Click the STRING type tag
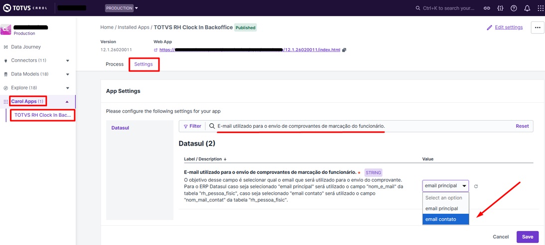The width and height of the screenshot is (545, 245). [x=373, y=172]
